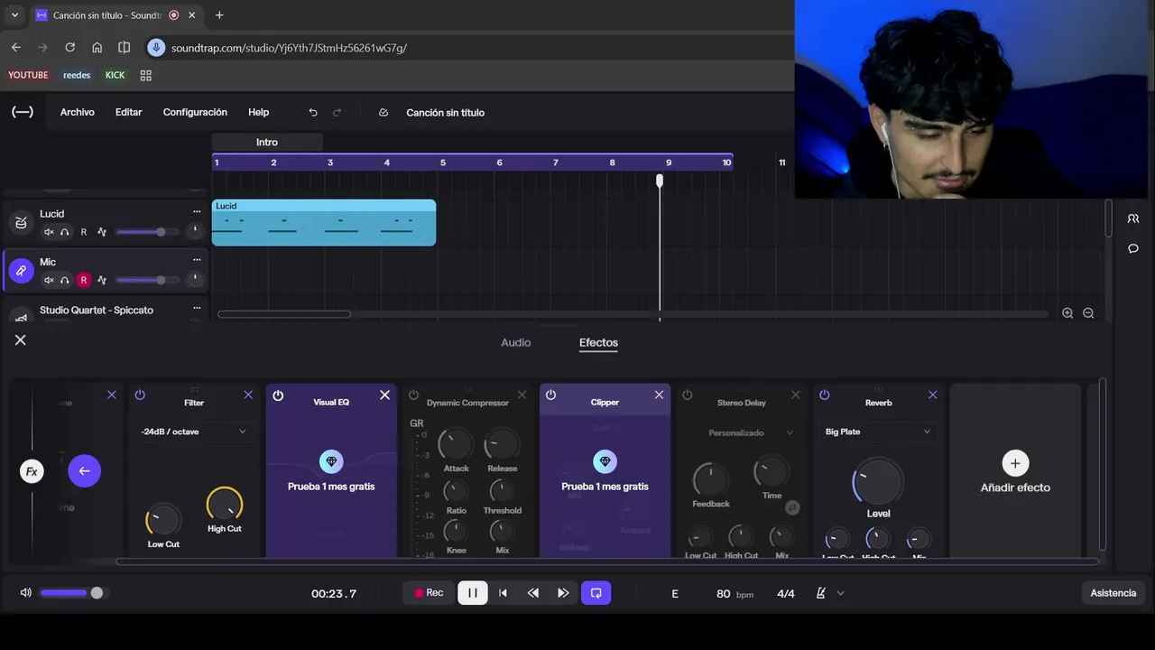Open the automation icon on Mic track
The height and width of the screenshot is (650, 1155).
[102, 280]
